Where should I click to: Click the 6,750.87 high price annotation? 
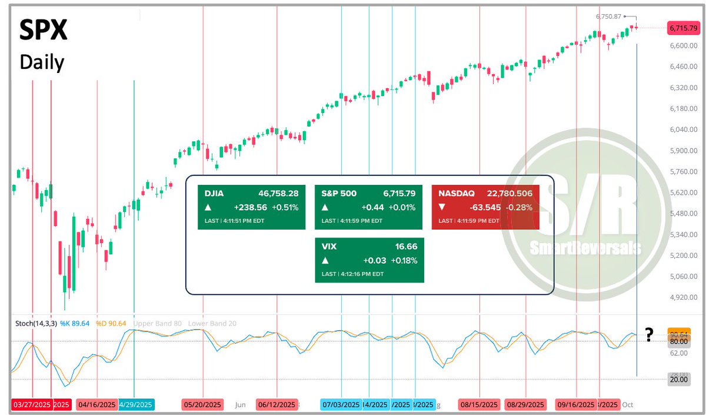click(608, 16)
